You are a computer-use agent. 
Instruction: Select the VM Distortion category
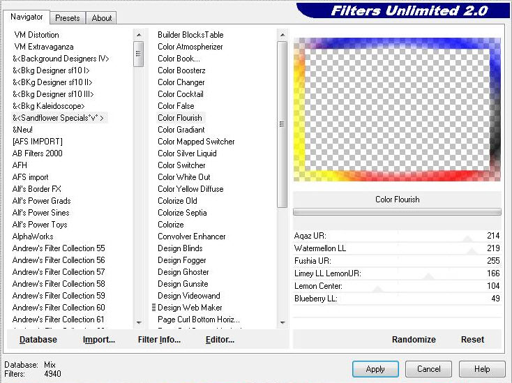36,35
